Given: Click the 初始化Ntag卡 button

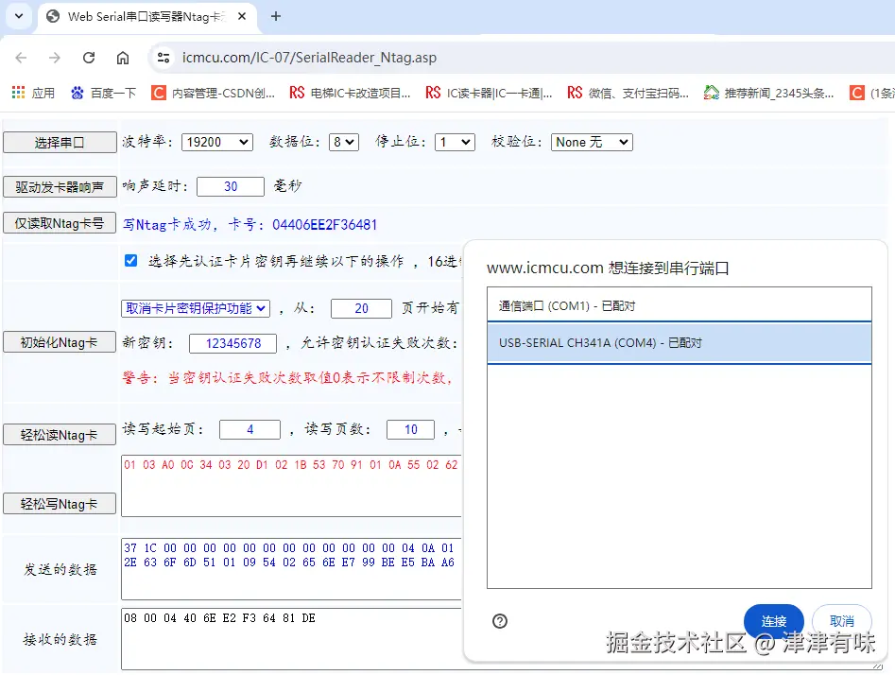Looking at the screenshot, I should [x=60, y=342].
